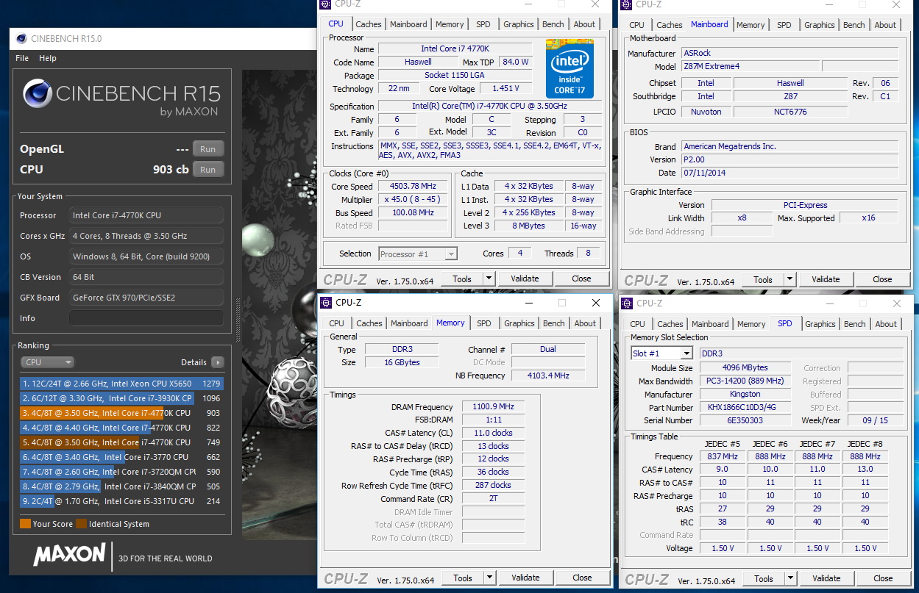Click the CAS# Latency value 11.0 clocks

(x=493, y=434)
